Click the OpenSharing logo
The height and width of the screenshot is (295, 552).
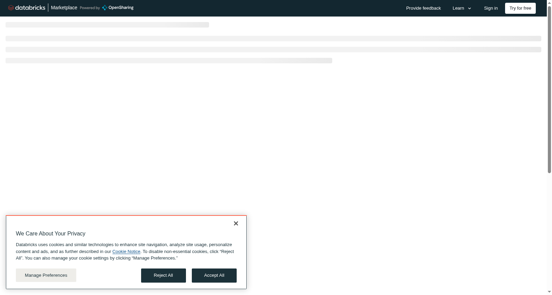(x=118, y=8)
